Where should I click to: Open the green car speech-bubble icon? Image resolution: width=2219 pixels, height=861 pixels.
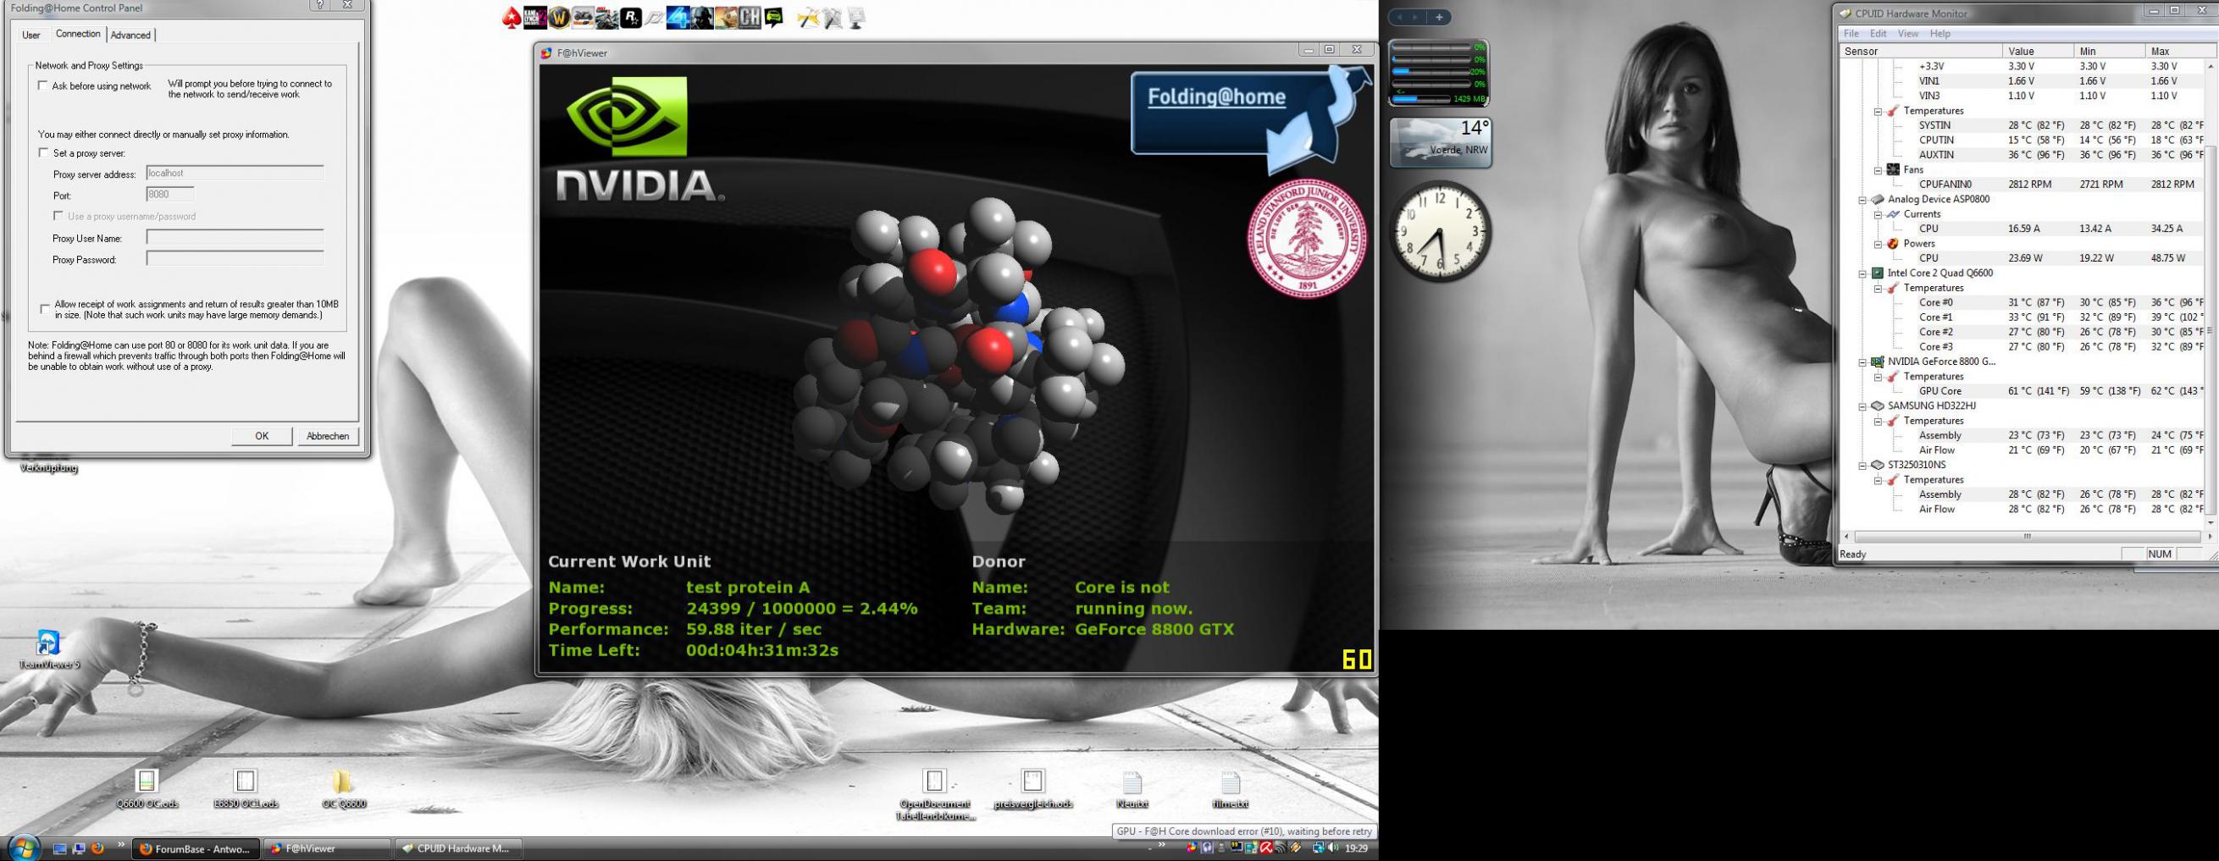click(x=773, y=17)
